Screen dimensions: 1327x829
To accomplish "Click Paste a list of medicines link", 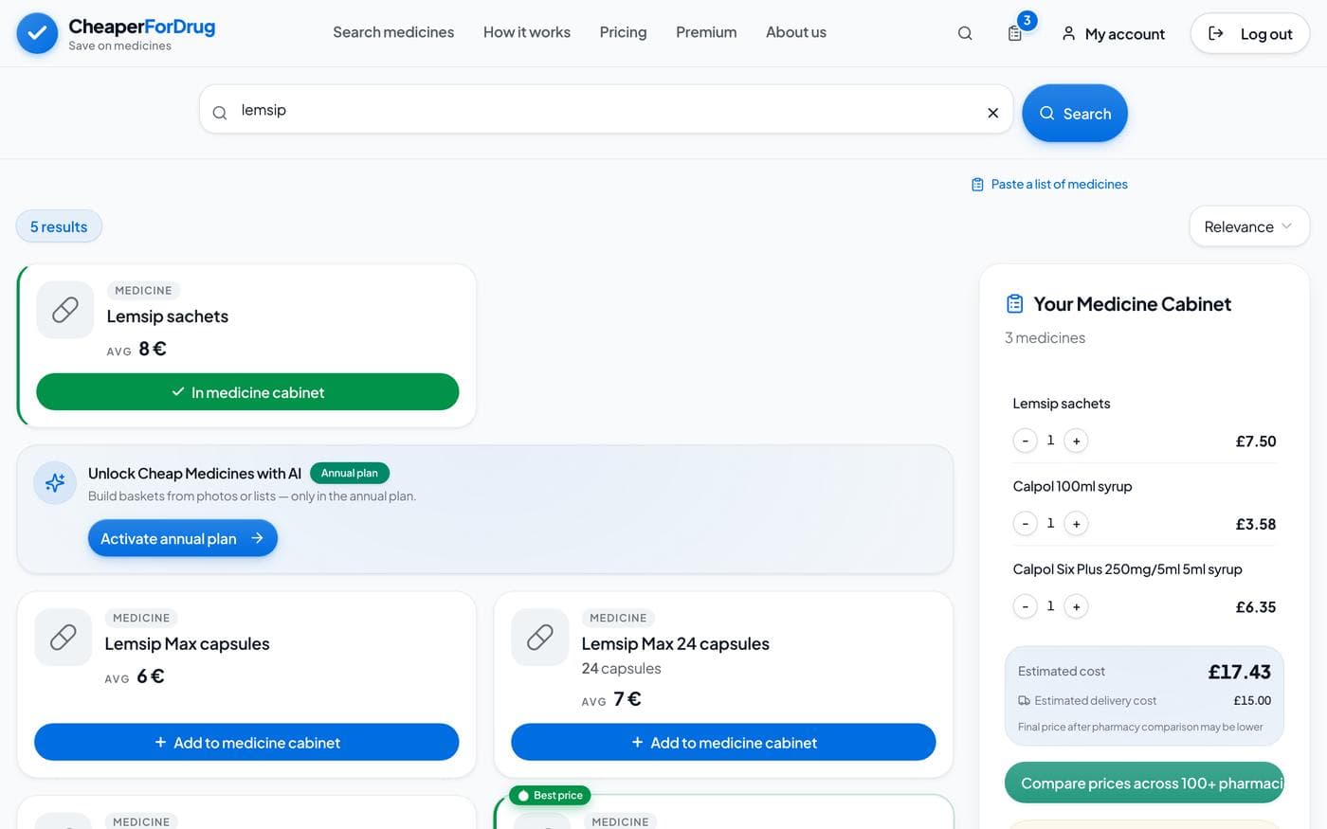I will (1049, 184).
